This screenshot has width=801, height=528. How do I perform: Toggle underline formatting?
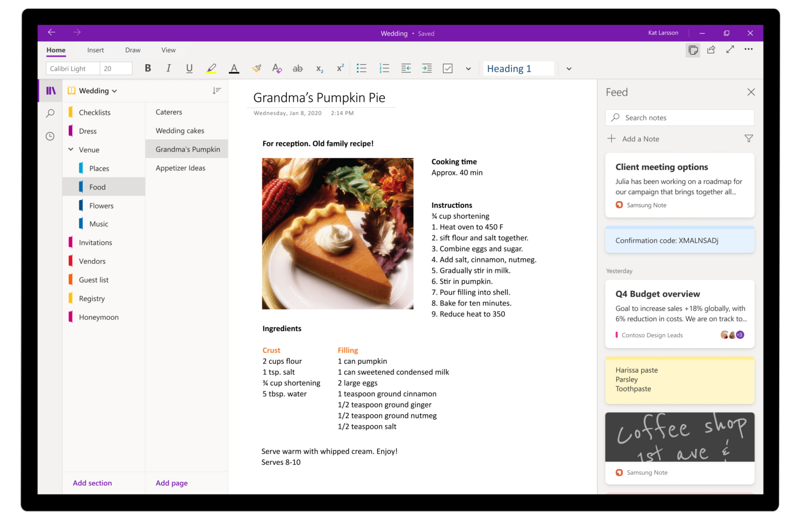(189, 68)
